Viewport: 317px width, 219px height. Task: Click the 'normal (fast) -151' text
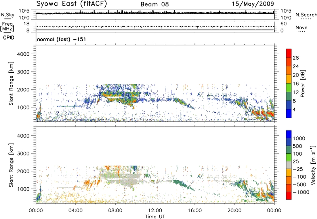click(61, 39)
